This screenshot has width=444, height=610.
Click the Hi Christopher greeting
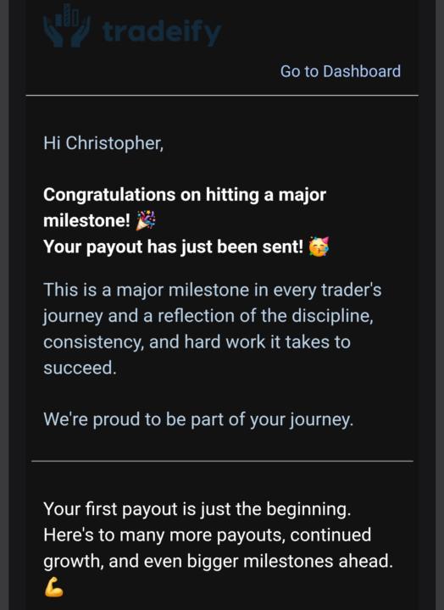click(103, 143)
